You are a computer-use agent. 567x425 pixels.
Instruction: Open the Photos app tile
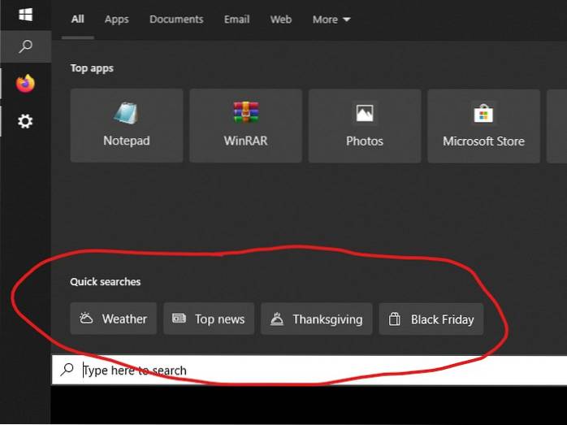[364, 125]
